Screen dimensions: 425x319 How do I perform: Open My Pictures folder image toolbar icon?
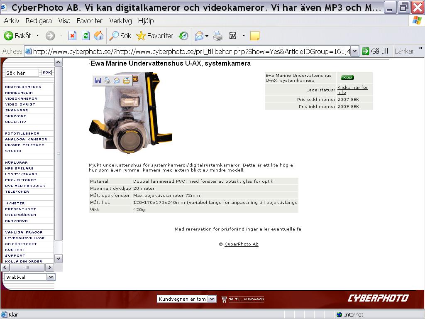tap(126, 80)
